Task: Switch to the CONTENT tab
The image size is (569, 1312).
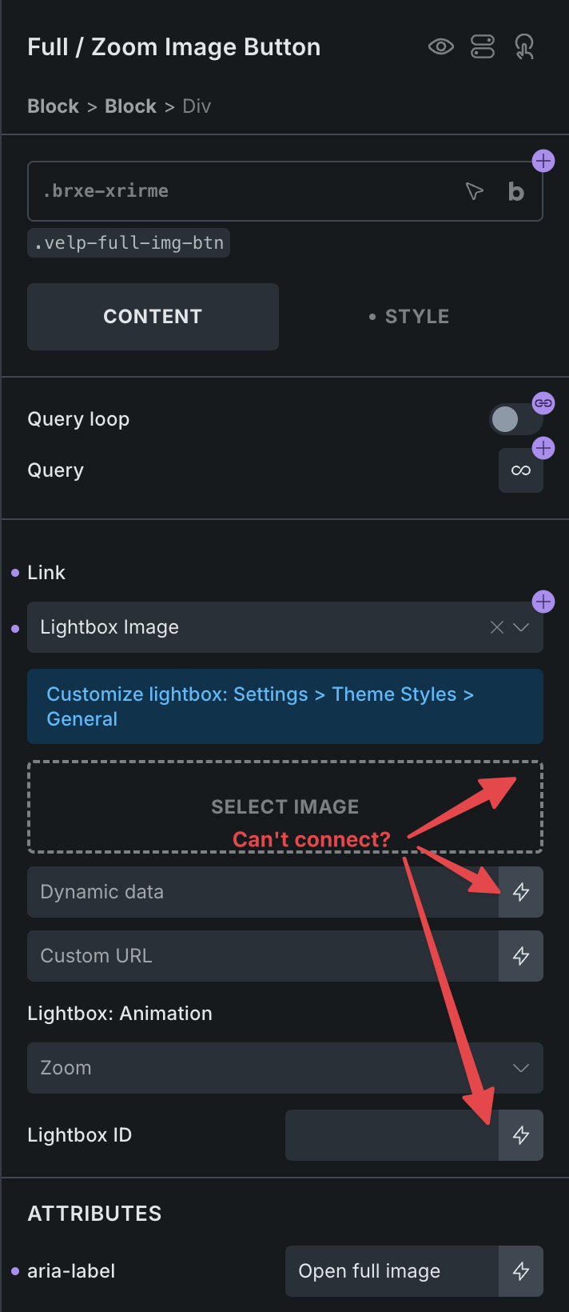Action: point(153,317)
